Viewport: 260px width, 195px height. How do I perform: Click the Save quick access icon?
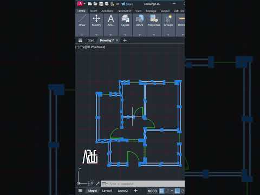point(101,4)
